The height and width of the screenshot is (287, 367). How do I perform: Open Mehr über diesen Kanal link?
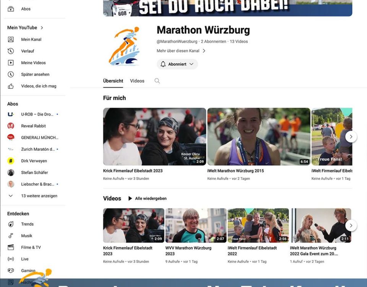click(x=178, y=51)
